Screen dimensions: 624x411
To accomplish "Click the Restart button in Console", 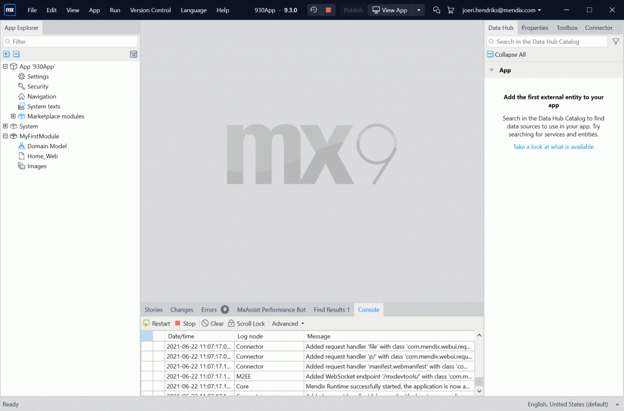I will click(157, 324).
